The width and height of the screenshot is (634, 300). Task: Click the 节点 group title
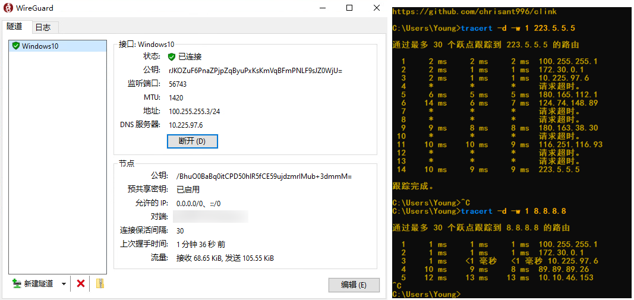(127, 163)
